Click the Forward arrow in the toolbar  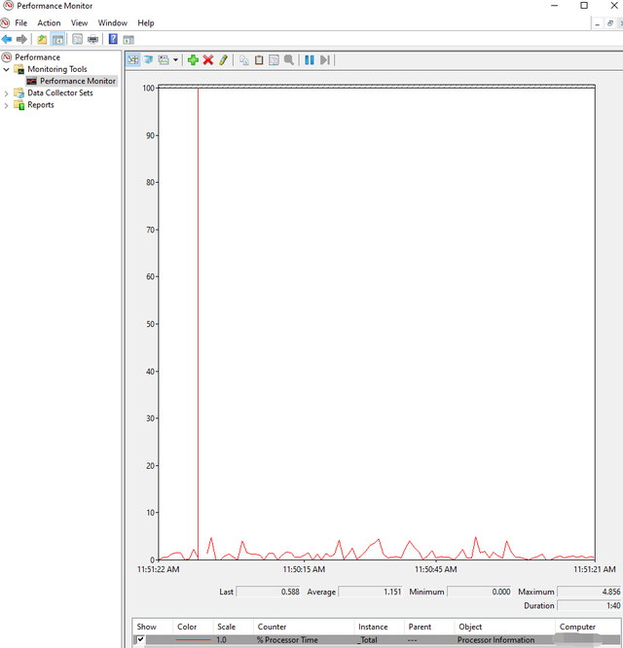coord(21,39)
